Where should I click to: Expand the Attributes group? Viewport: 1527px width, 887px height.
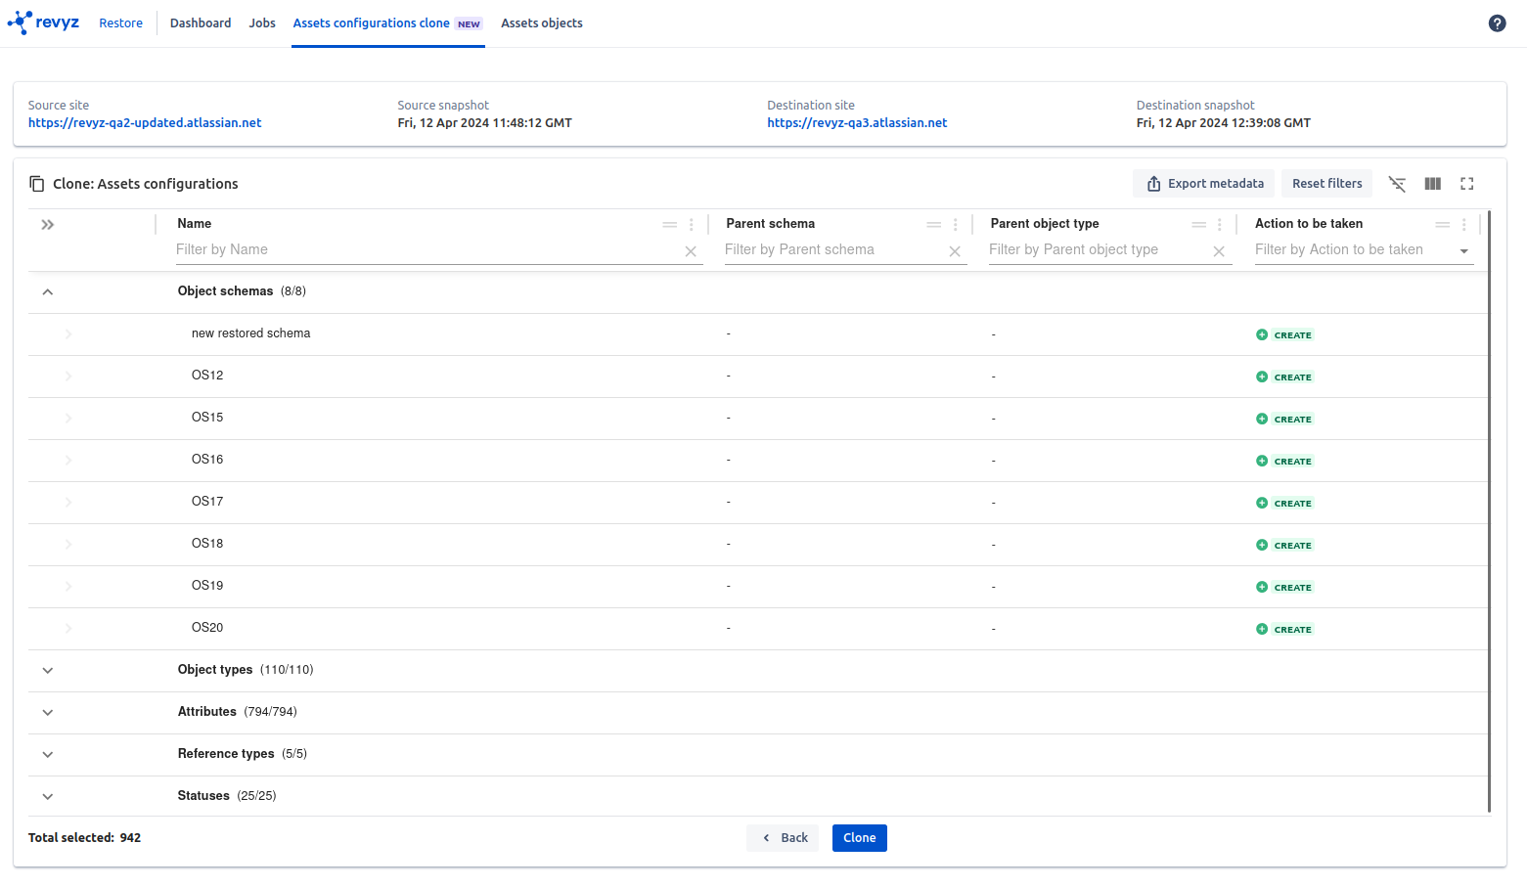tap(47, 712)
